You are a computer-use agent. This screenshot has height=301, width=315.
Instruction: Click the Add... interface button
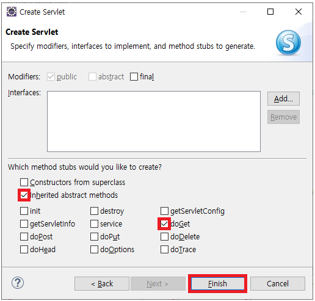283,99
